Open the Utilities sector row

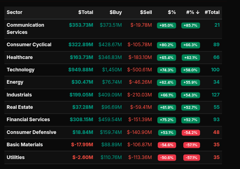(16, 157)
